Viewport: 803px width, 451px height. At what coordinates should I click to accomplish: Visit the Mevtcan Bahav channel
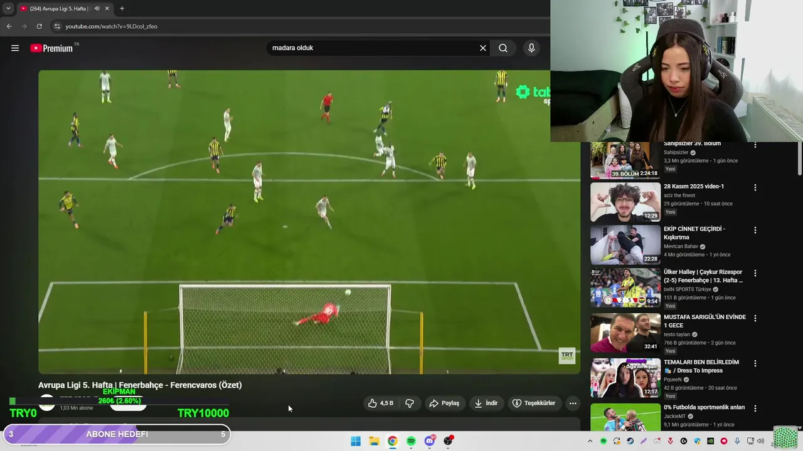[x=681, y=247]
